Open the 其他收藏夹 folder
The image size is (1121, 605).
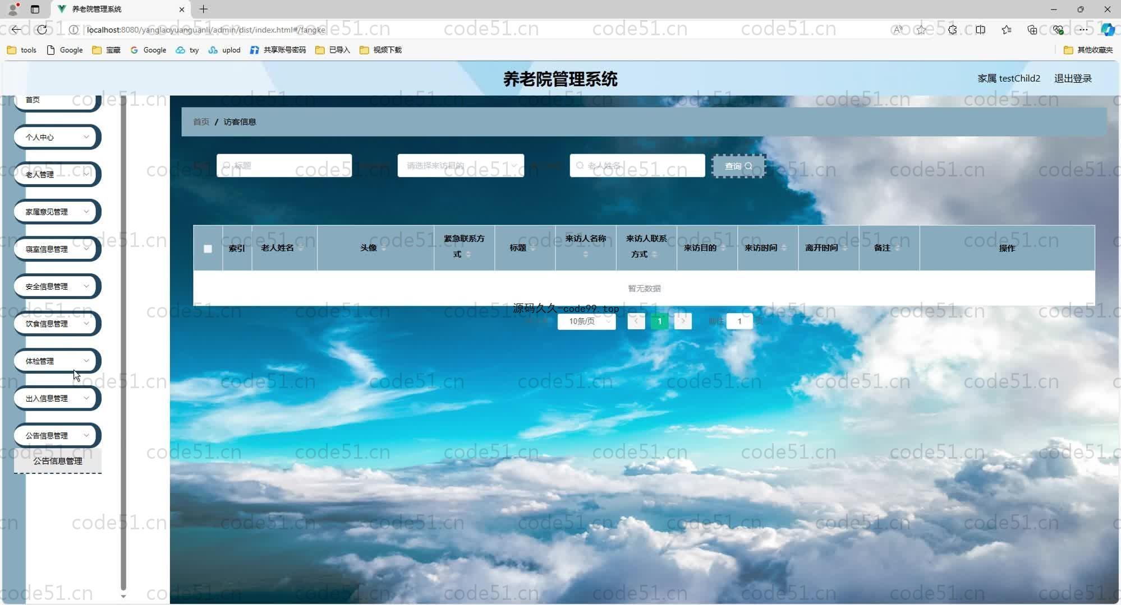tap(1088, 50)
